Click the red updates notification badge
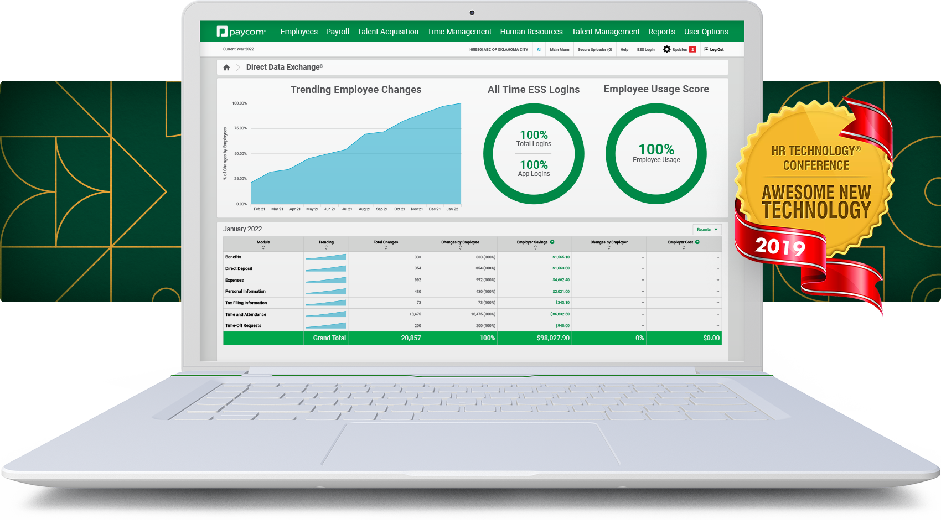The image size is (941, 529). (692, 49)
